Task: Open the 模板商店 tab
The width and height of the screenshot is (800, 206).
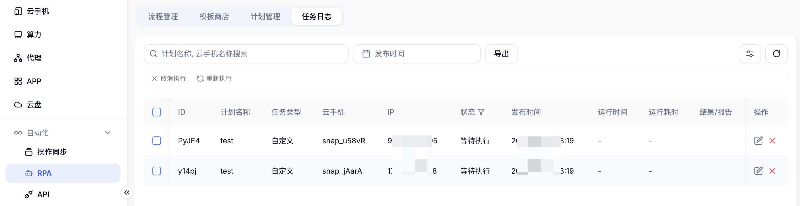Action: (x=214, y=16)
